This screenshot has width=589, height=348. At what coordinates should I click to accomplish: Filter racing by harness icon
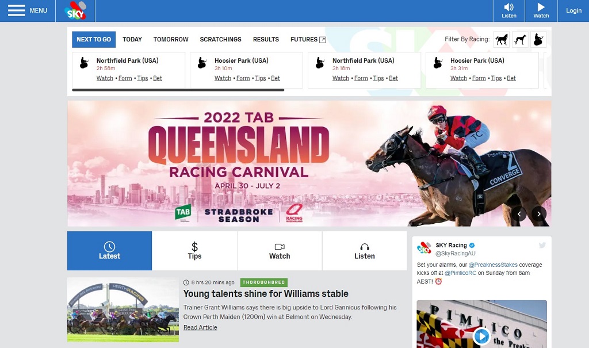pyautogui.click(x=538, y=40)
